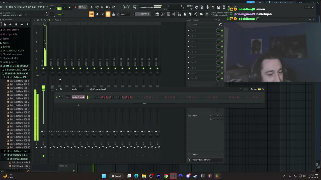Open the TOOLS menu
321x180 pixels.
point(40,7)
